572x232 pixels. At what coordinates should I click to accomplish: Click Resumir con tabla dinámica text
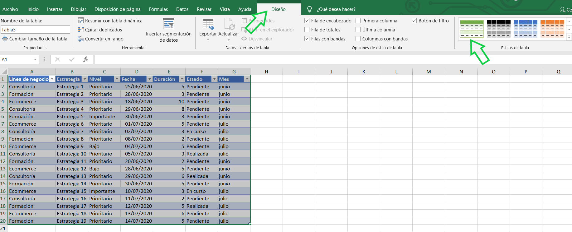[114, 21]
